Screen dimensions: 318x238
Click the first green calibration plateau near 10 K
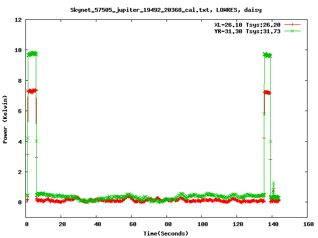pos(32,54)
